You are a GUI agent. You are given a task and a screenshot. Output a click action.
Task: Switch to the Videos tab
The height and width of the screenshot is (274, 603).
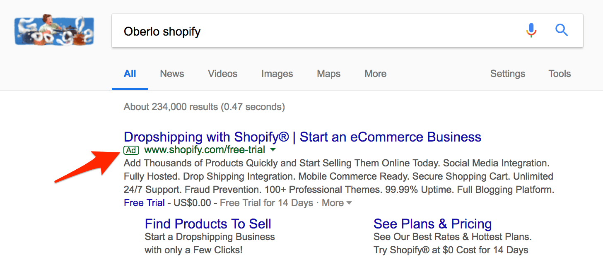pyautogui.click(x=222, y=74)
